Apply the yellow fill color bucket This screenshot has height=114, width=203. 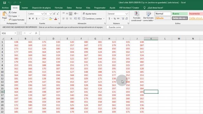tap(50, 19)
